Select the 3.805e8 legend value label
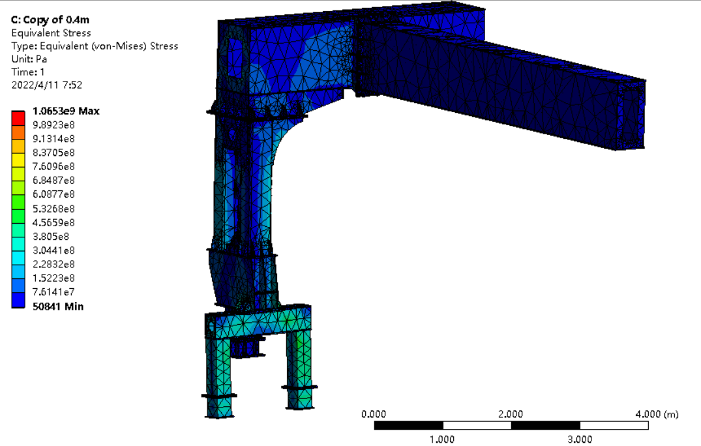701x446 pixels. 51,236
